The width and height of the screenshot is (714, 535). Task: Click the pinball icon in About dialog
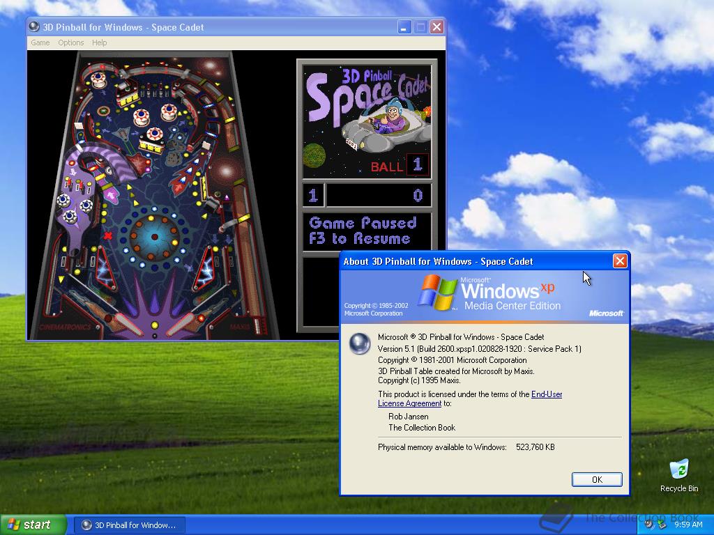359,343
